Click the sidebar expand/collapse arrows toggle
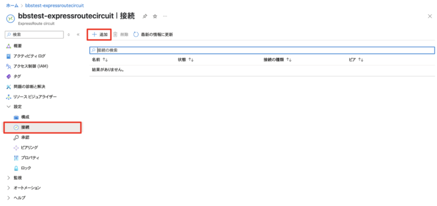The image size is (437, 206). [69, 35]
